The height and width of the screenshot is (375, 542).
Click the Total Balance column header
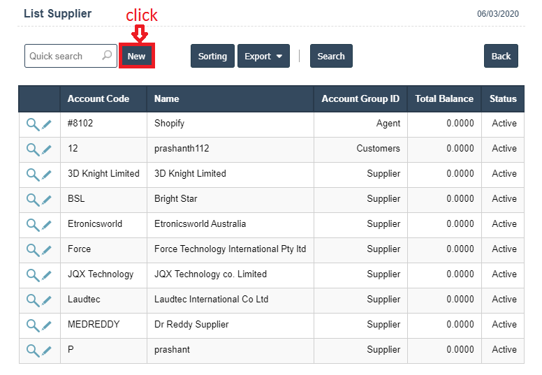444,99
